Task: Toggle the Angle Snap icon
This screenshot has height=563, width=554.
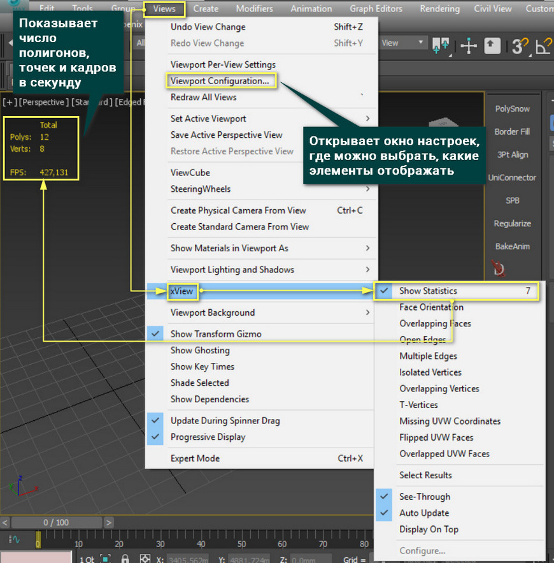Action: click(543, 46)
